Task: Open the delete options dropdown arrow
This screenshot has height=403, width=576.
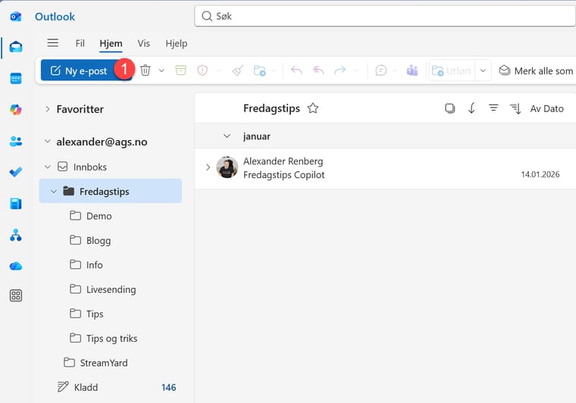Action: pos(161,70)
